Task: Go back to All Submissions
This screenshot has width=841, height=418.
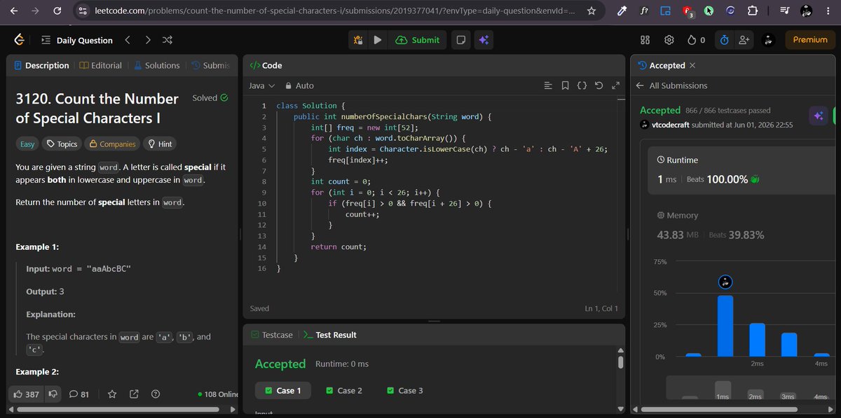Action: (x=671, y=85)
